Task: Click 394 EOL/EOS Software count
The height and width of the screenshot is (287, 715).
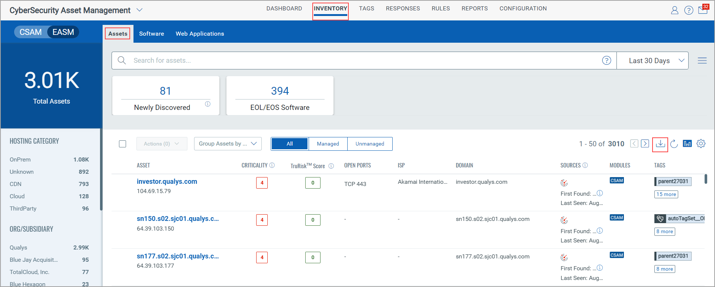Action: click(x=280, y=91)
